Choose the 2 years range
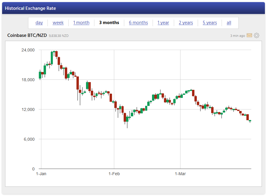This screenshot has width=267, height=196. [186, 23]
